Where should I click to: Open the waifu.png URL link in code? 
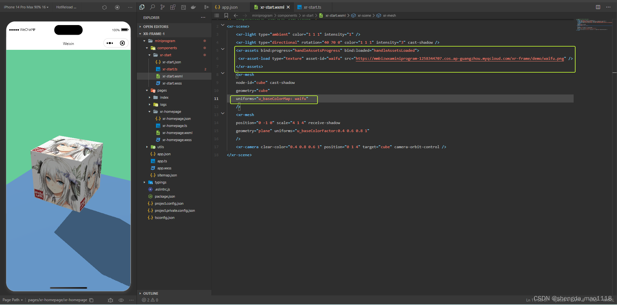tap(460, 58)
